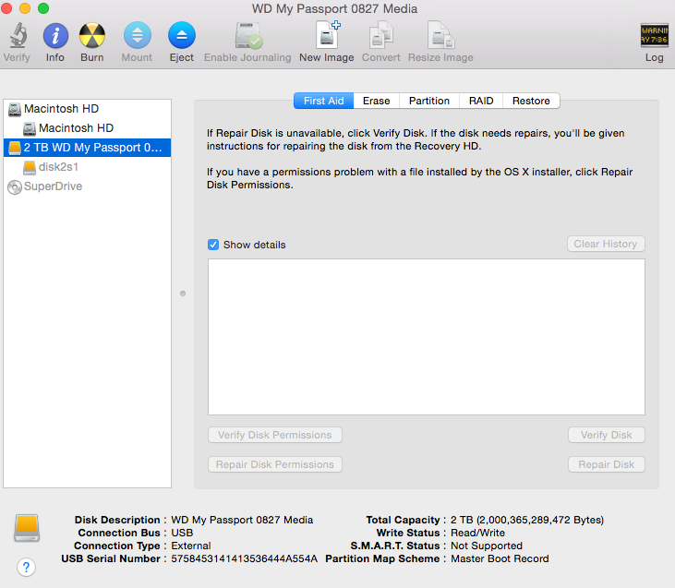Click the Burn disc icon
The image size is (675, 588).
[91, 37]
